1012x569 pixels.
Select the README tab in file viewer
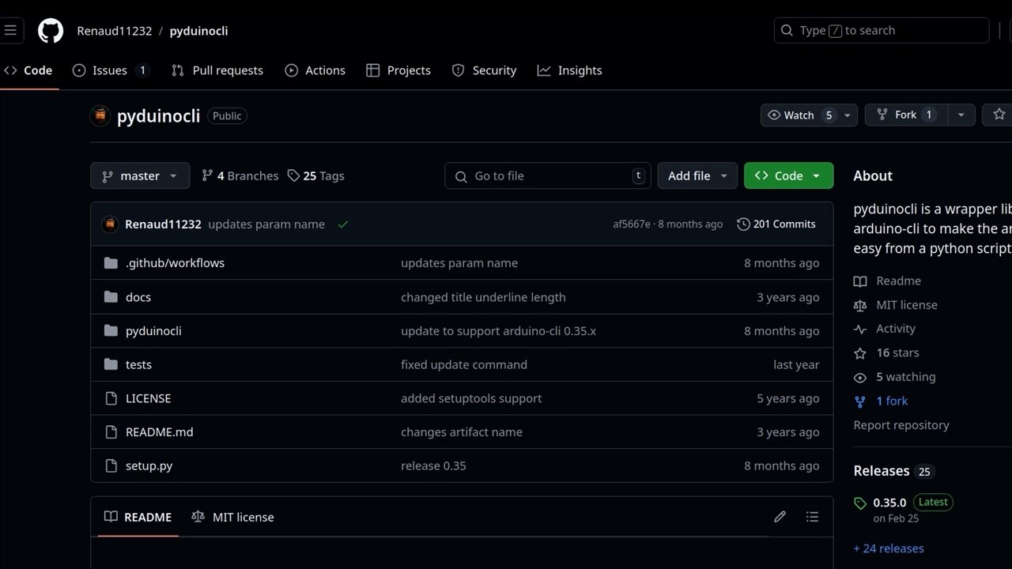click(x=138, y=517)
